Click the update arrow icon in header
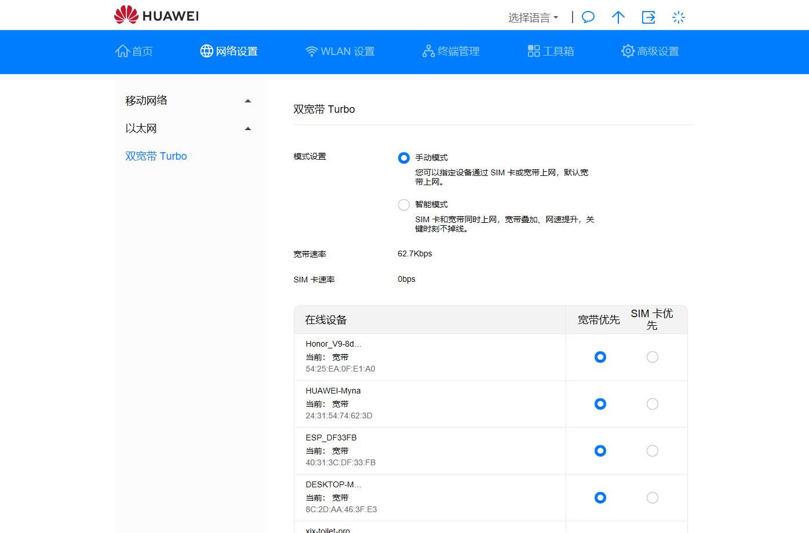The height and width of the screenshot is (533, 809). coord(618,17)
